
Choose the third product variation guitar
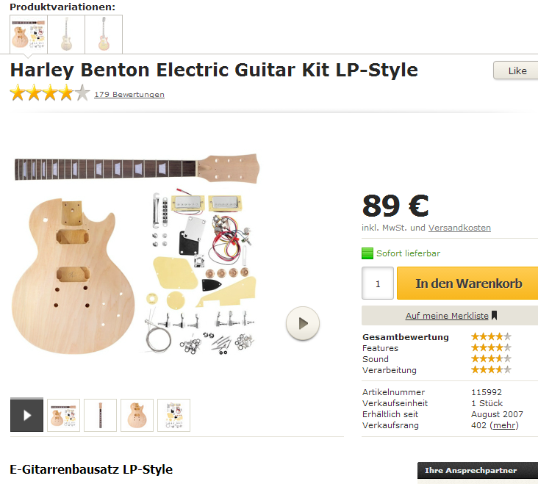click(104, 34)
